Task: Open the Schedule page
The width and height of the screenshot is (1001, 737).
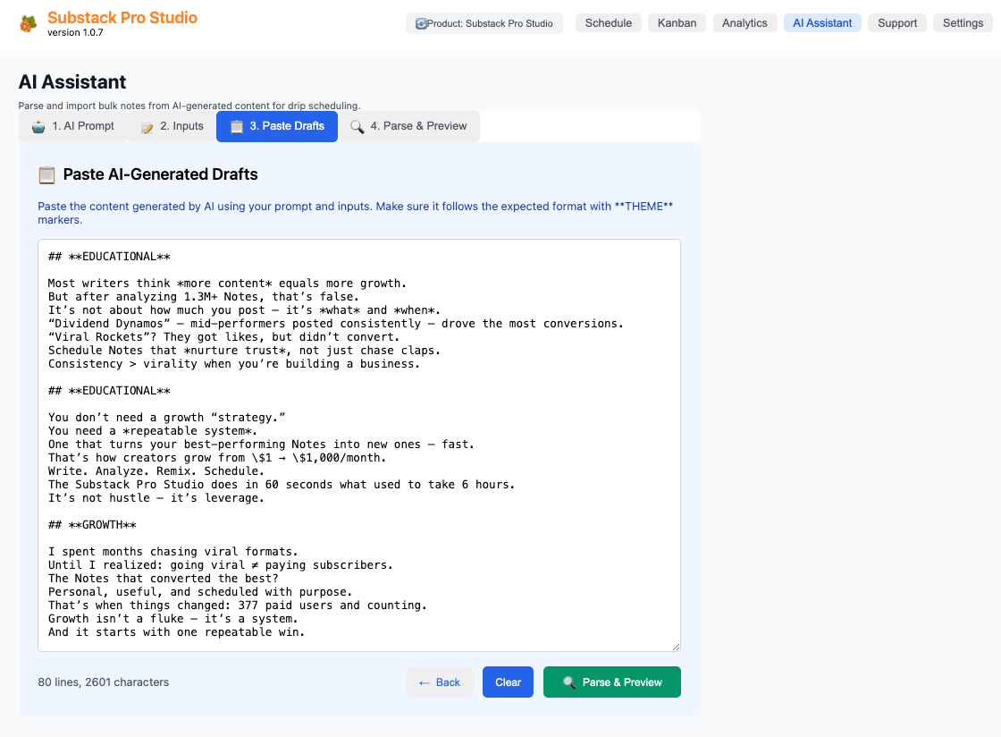Action: pos(609,23)
